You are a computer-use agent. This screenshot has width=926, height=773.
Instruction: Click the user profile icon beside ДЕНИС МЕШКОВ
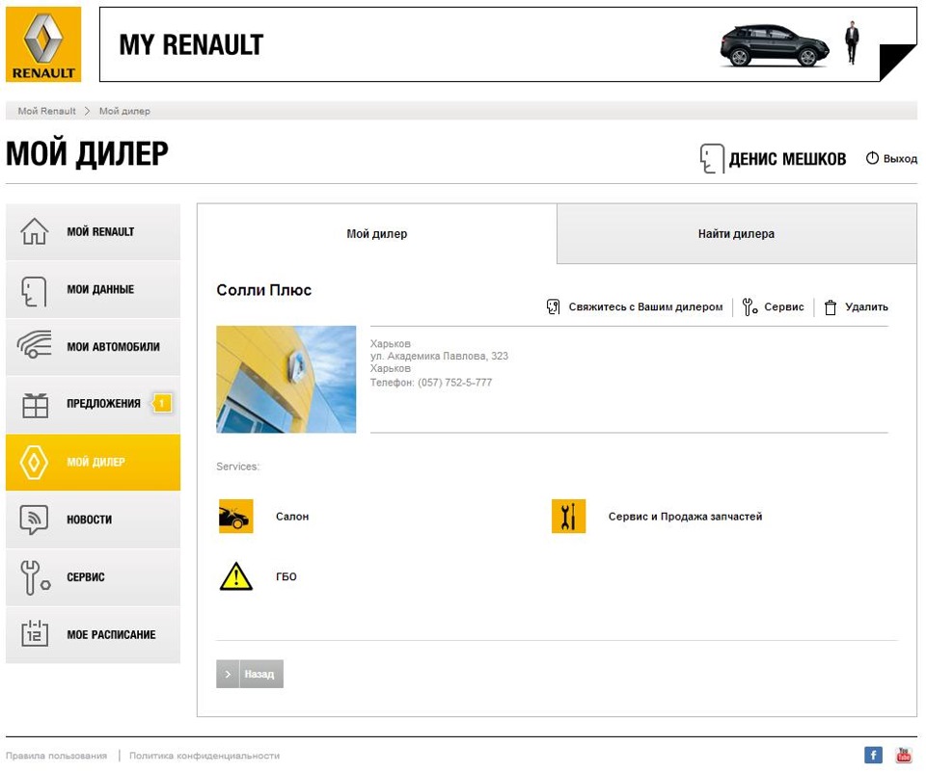[712, 158]
